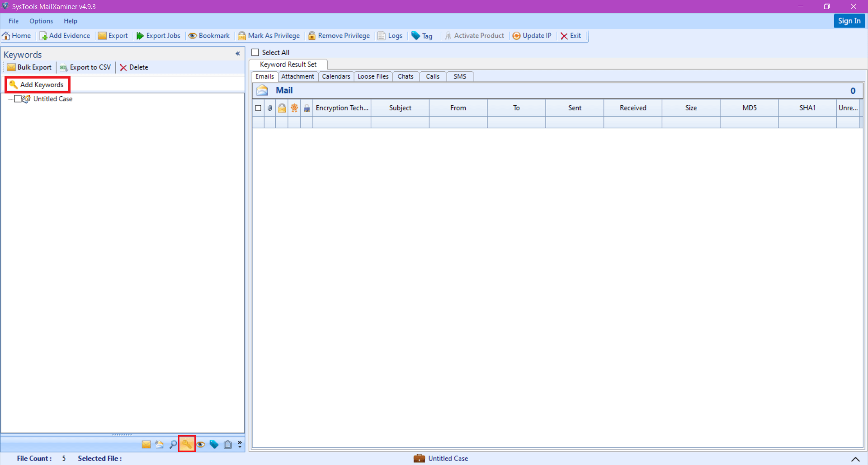The image size is (868, 465).
Task: Open the mail folder view icon at bottom
Action: 159,444
